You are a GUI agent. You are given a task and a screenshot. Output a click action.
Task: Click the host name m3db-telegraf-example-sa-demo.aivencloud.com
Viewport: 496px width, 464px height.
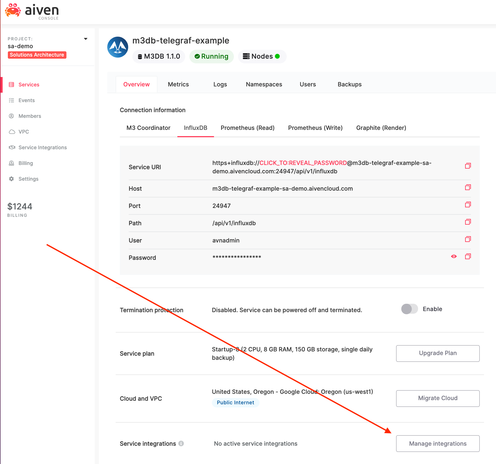(x=283, y=189)
